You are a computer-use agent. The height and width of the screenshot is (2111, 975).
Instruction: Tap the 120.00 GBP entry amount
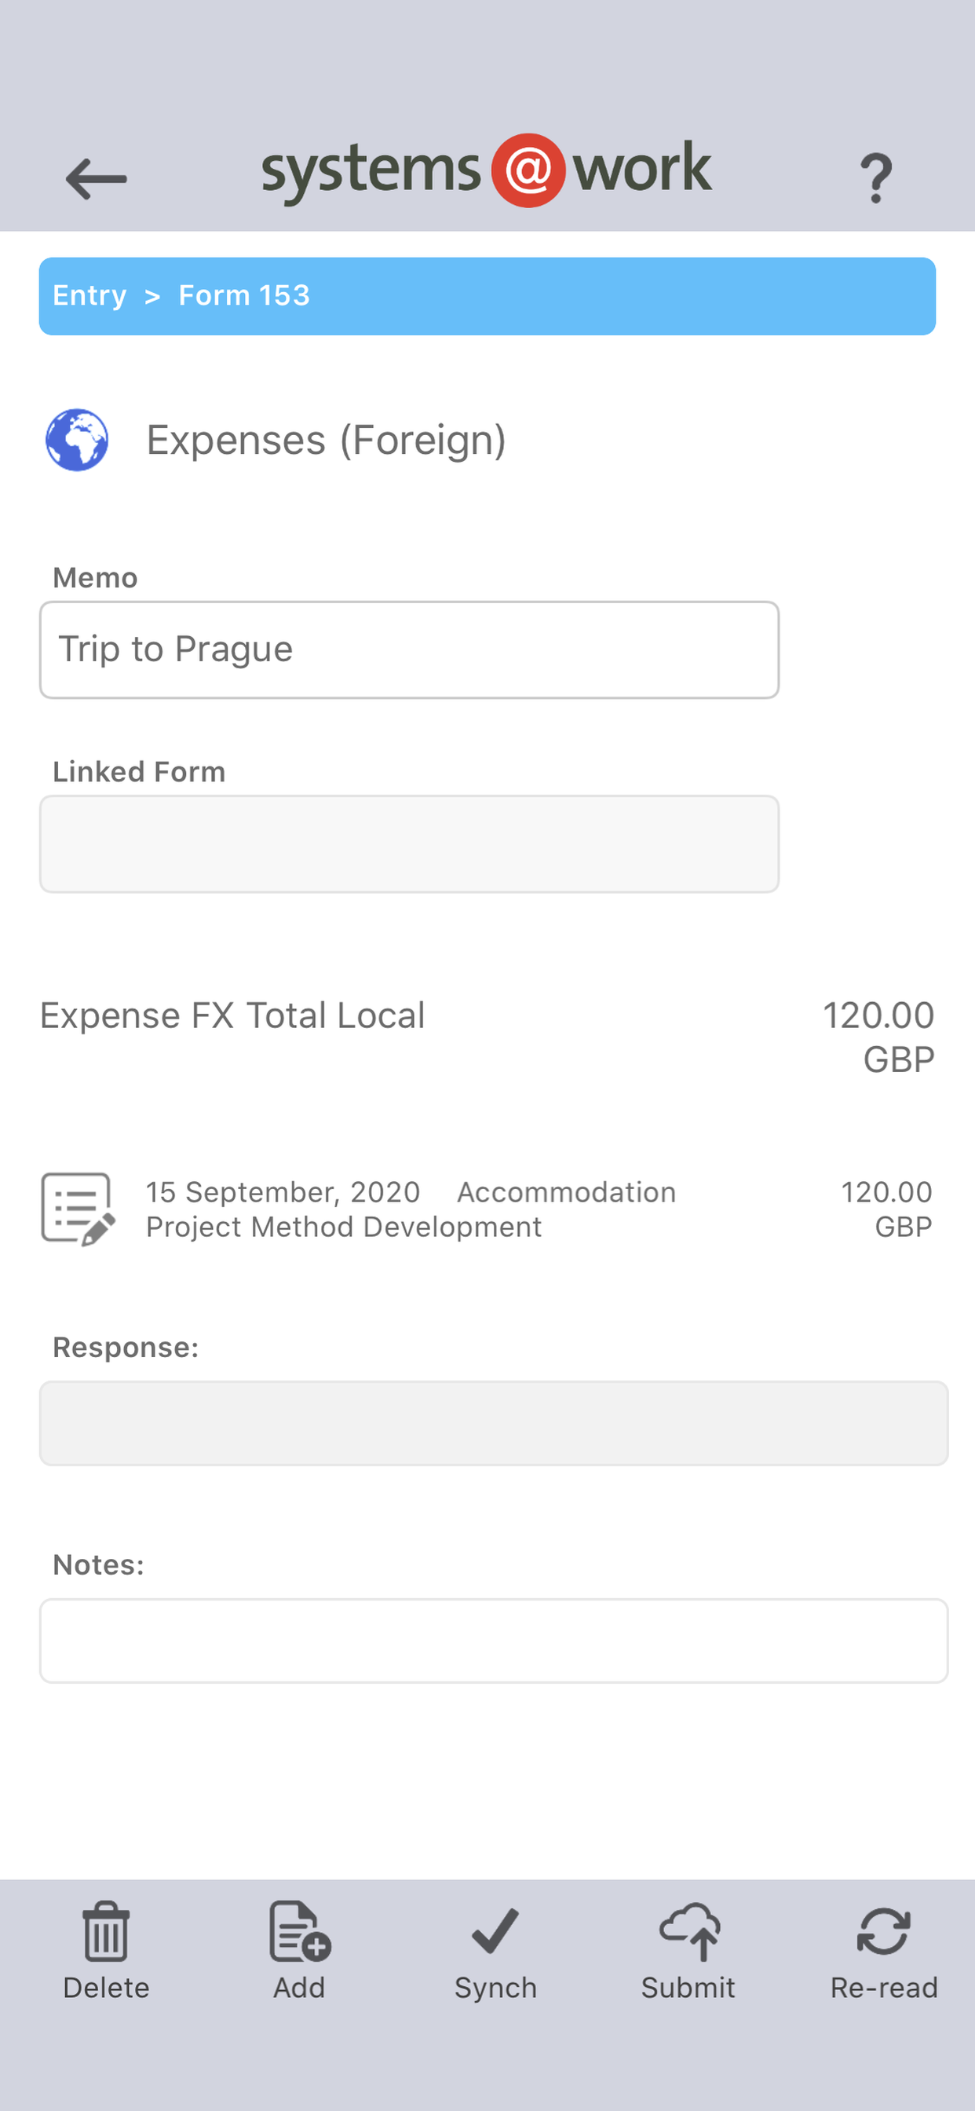point(886,1209)
